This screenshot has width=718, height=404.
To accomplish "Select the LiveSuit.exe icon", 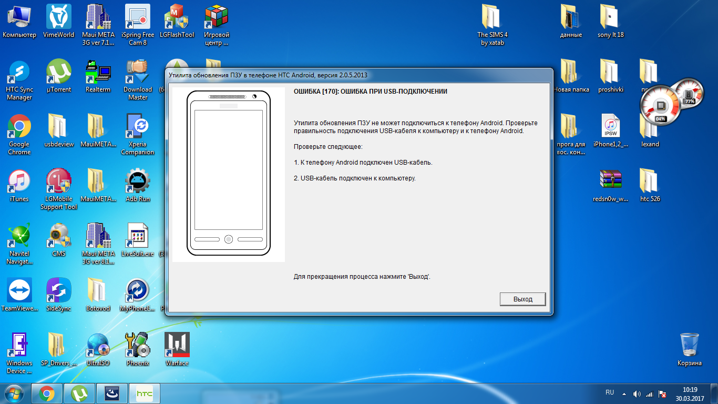I will (x=138, y=240).
